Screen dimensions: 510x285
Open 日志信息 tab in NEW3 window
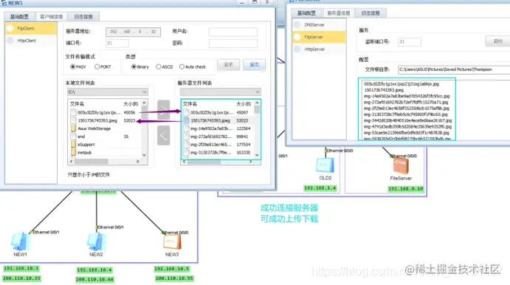click(83, 16)
